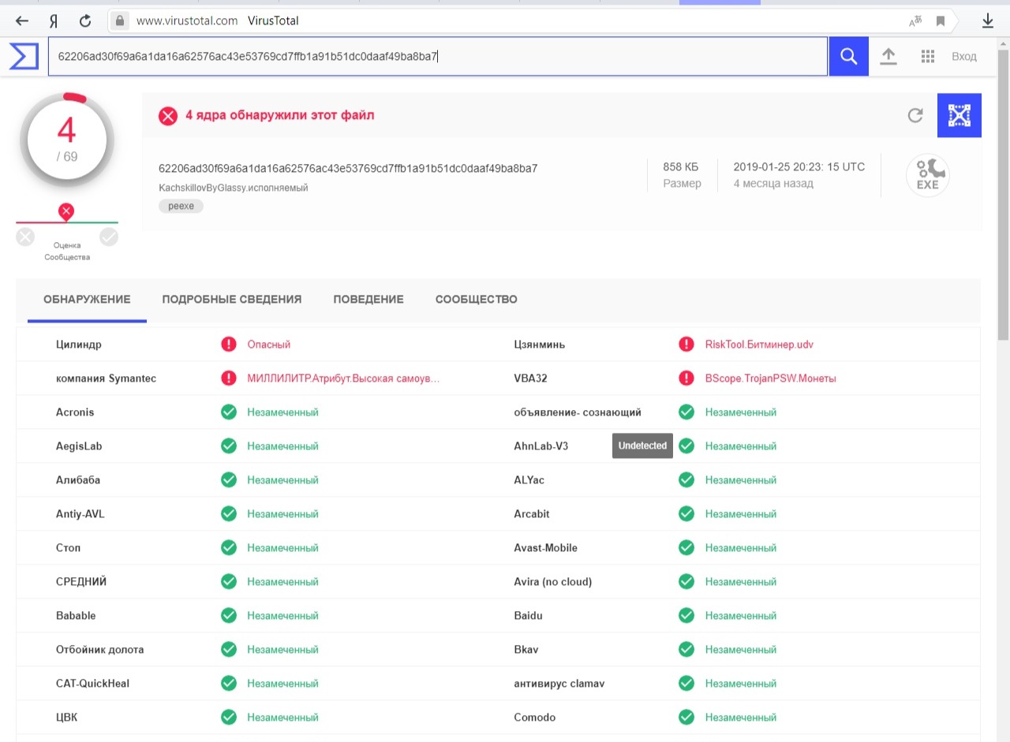Click the Опасный result for Цилиндр
The image size is (1010, 742).
269,345
